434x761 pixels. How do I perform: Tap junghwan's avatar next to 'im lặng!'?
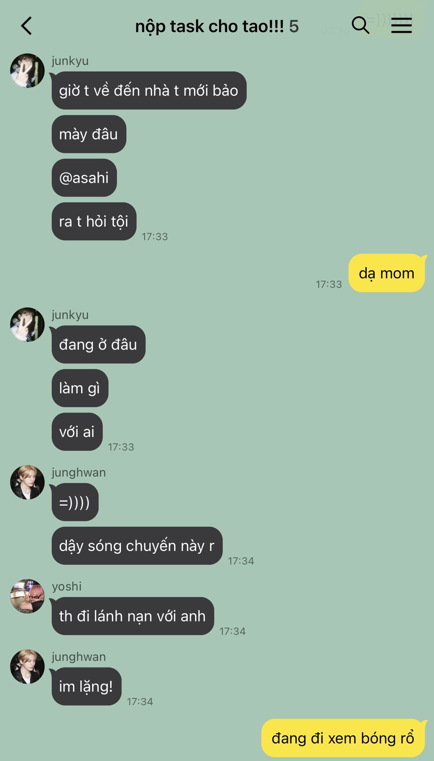click(x=27, y=667)
